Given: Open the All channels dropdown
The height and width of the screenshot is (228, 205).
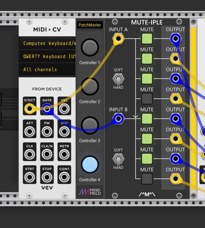Looking at the screenshot, I should click(47, 69).
